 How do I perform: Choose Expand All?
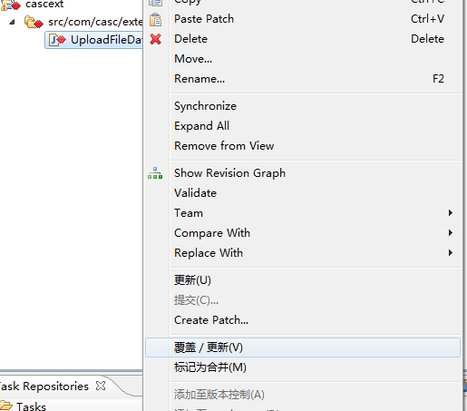coord(303,126)
